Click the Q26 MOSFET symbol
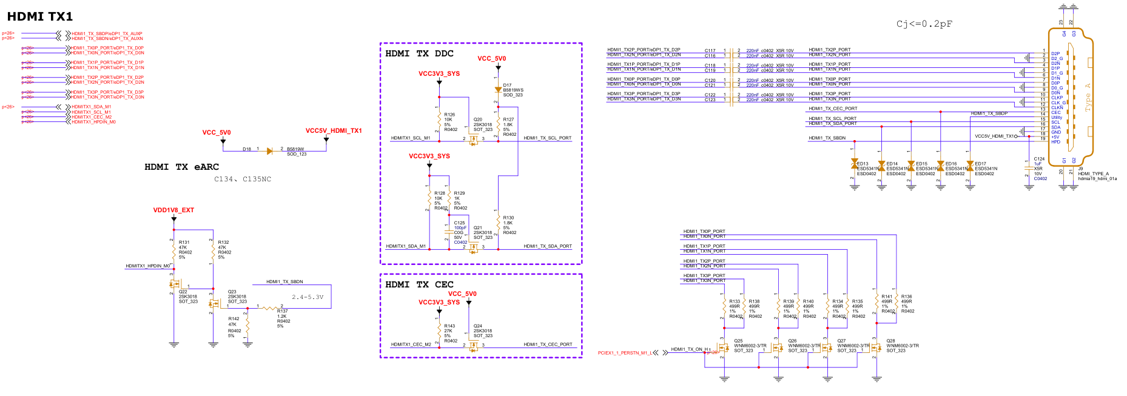 (x=778, y=348)
